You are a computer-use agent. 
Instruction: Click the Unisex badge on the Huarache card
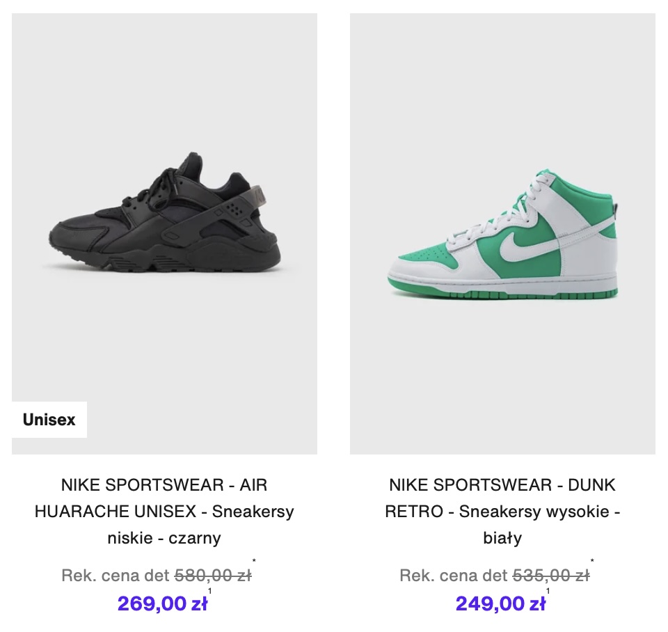[x=49, y=420]
